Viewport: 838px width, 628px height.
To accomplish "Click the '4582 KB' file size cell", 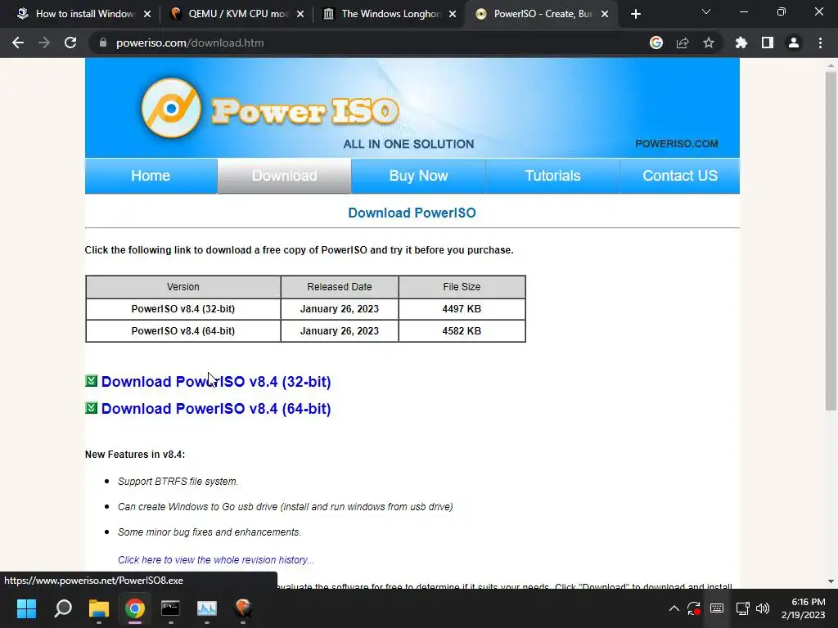I will [x=462, y=331].
